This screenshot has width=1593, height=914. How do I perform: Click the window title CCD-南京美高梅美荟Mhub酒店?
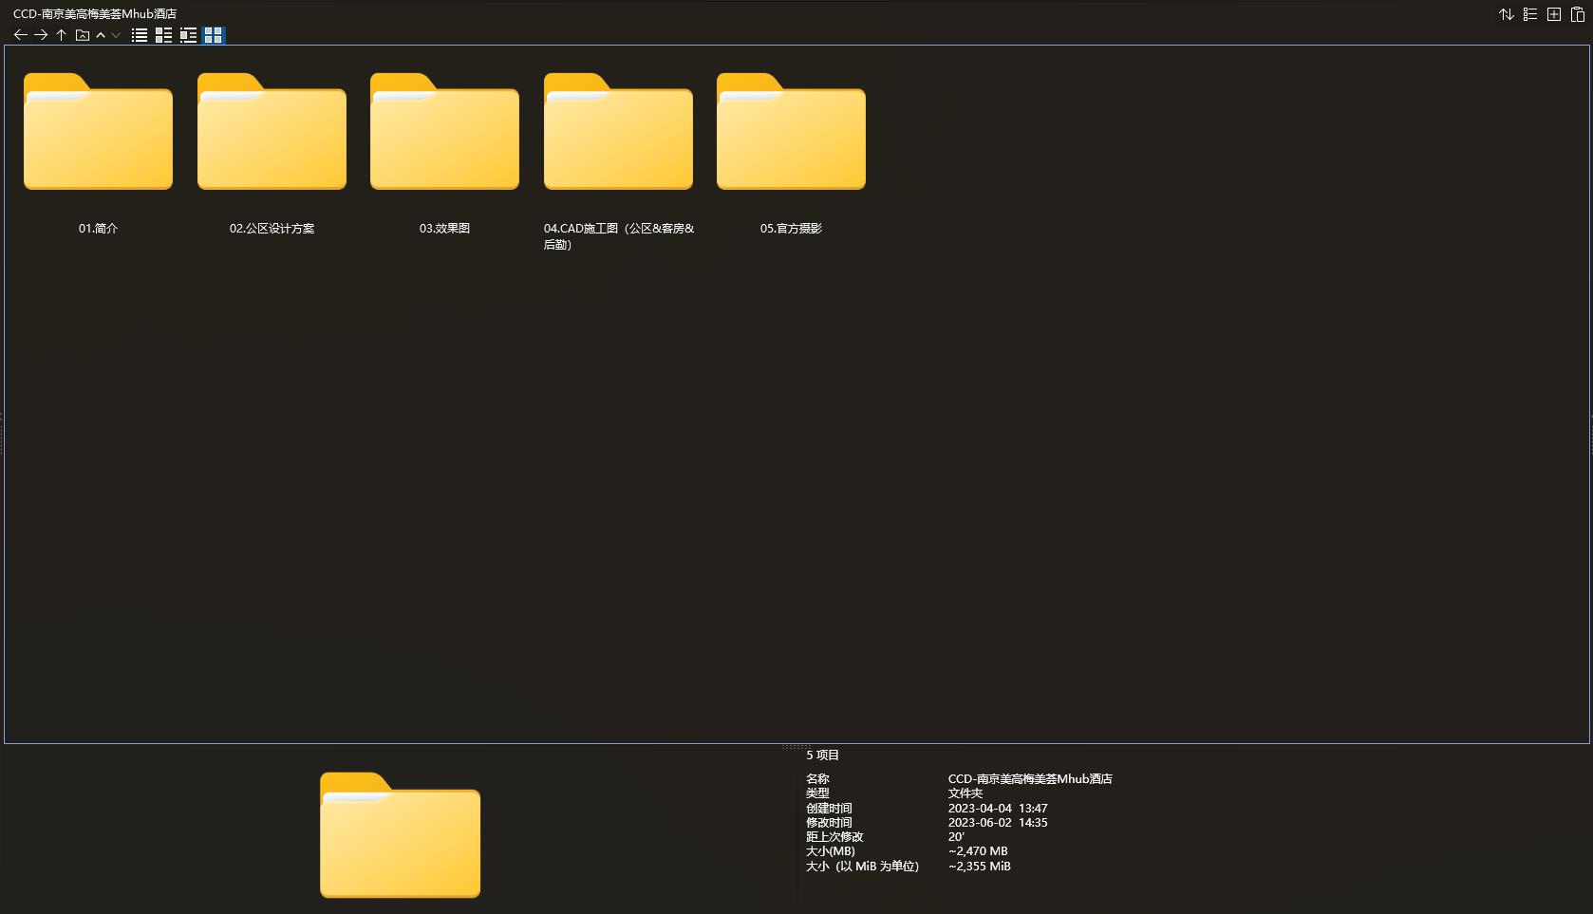tap(95, 14)
